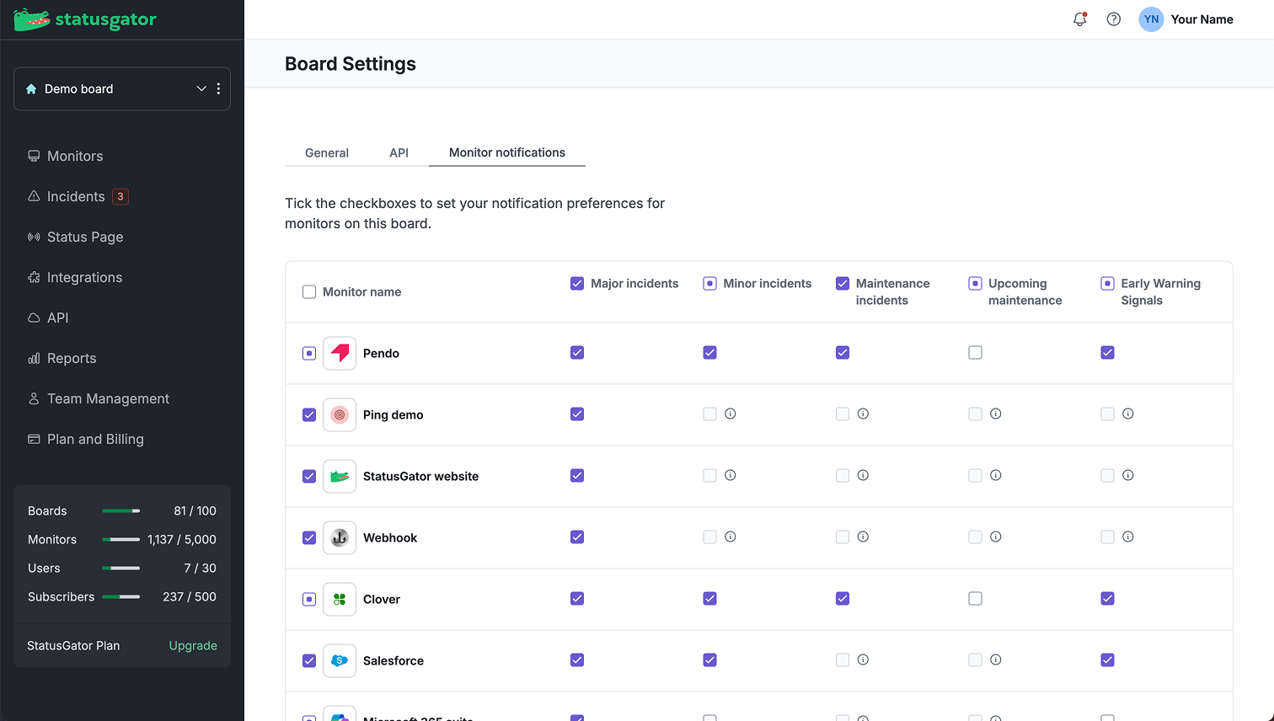
Task: Click the home icon beside Demo board
Action: tap(31, 88)
